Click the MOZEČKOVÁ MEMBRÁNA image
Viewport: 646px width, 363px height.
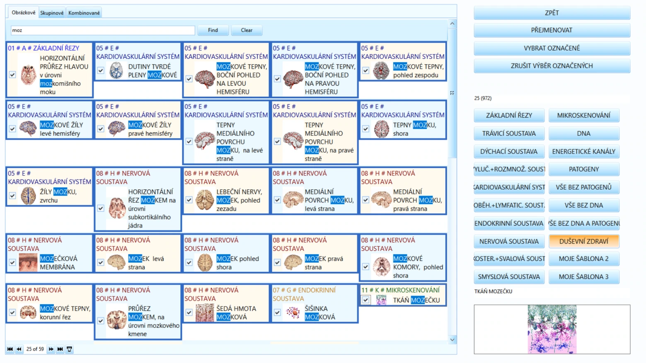[28, 262]
